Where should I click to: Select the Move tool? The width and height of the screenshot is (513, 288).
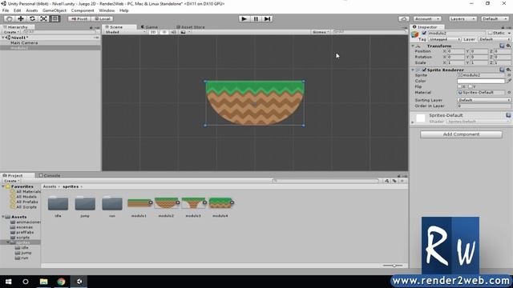point(21,19)
